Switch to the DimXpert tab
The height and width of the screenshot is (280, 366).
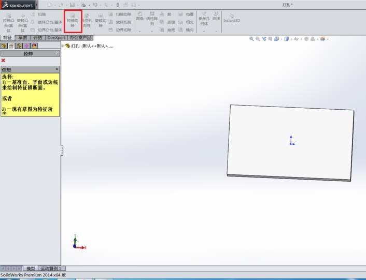pos(57,38)
